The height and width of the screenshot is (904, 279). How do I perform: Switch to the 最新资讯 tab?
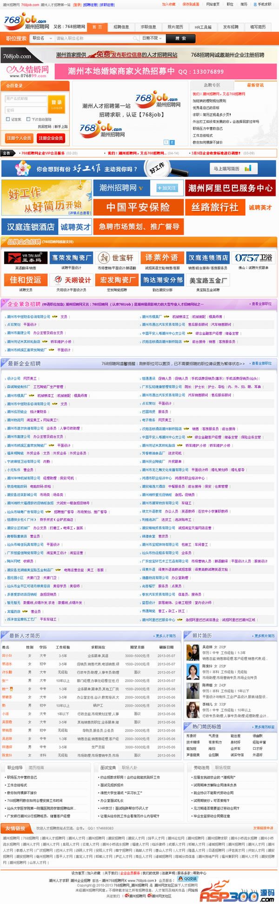pyautogui.click(x=255, y=85)
